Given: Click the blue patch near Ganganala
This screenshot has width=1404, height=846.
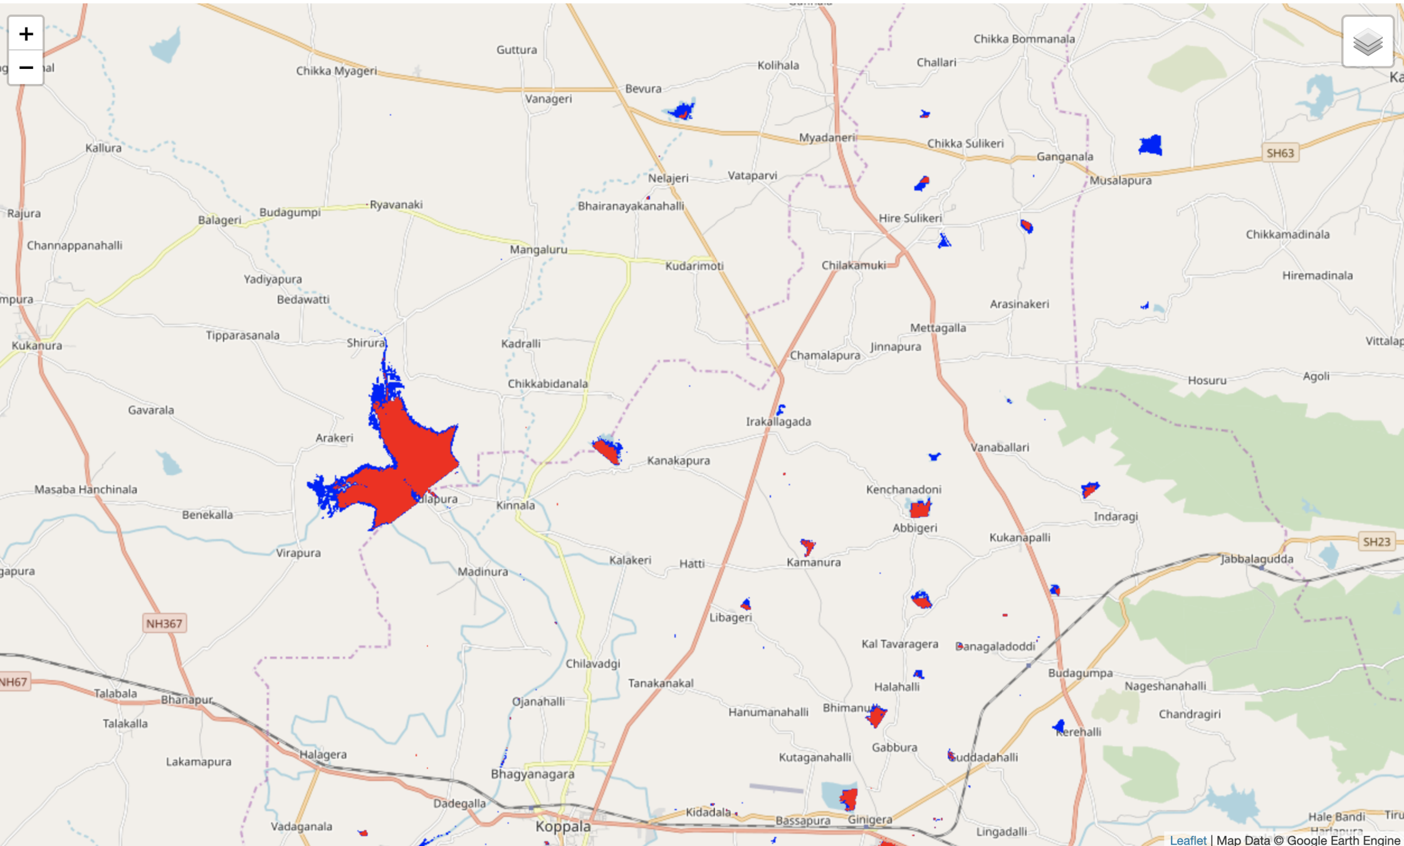Looking at the screenshot, I should pos(1151,145).
